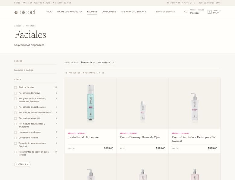Open the Ascendente order dropdown

pos(106,62)
